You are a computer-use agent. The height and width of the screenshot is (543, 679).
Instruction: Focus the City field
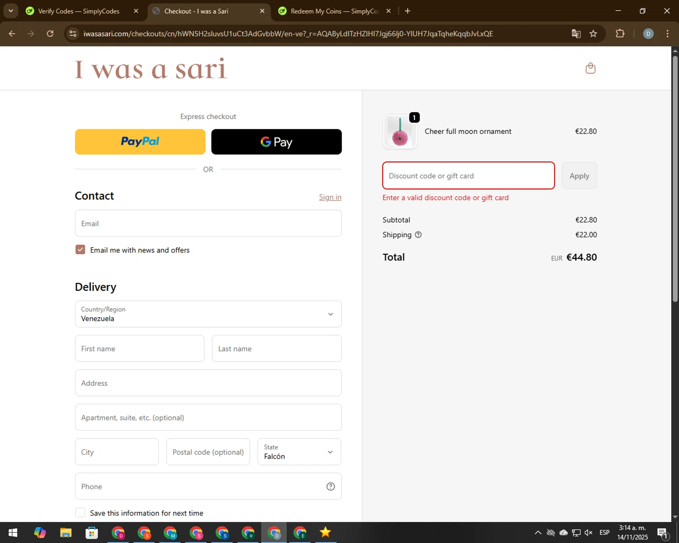tap(117, 452)
